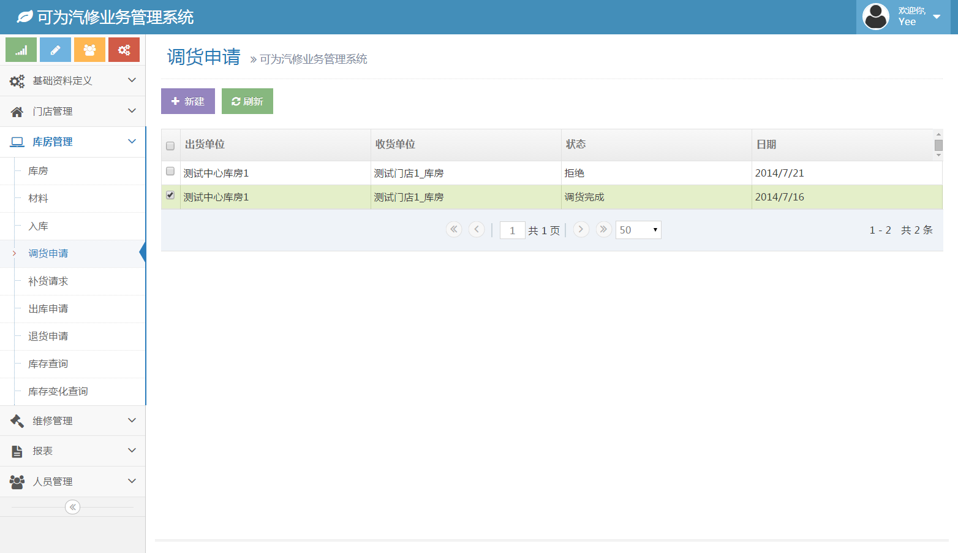This screenshot has width=958, height=553.
Task: Open 库存查询 in the sidebar
Action: pyautogui.click(x=48, y=364)
